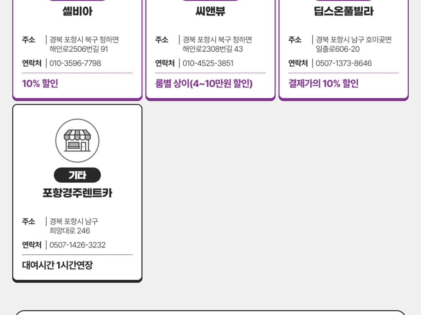Click 셀비아's purple 10% 할인 benefit

40,84
